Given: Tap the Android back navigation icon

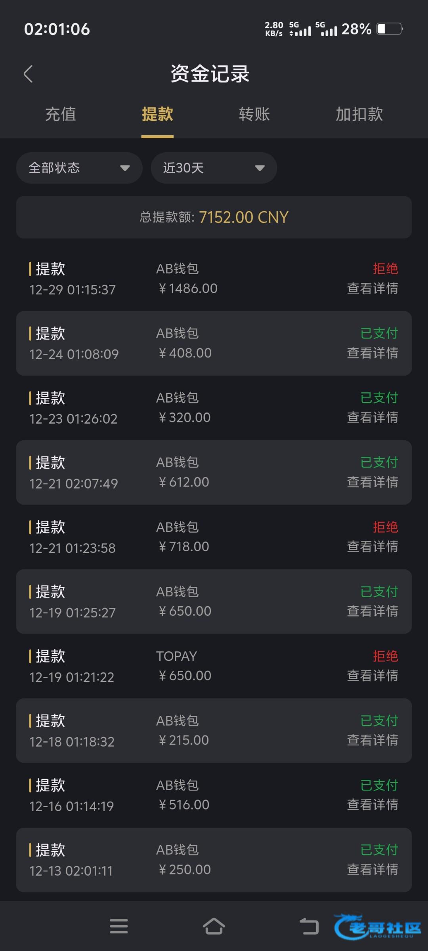Looking at the screenshot, I should (x=309, y=926).
